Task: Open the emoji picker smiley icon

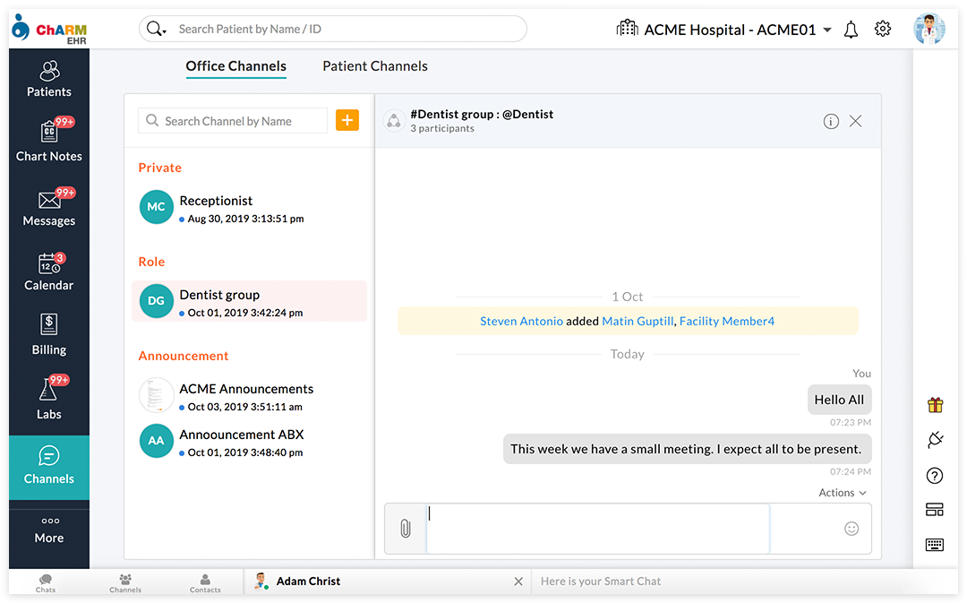Action: click(x=851, y=529)
